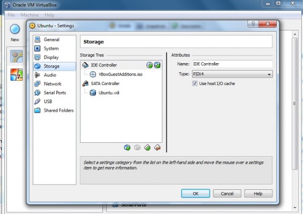The image size is (303, 214).
Task: Open the controller Type PIIX4 dropdown
Action: pos(232,74)
